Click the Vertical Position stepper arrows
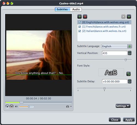Screen dimensions: 137x125 (x=130, y=53)
